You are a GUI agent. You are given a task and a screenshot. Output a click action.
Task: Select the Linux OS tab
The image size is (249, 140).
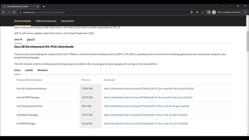(17, 70)
